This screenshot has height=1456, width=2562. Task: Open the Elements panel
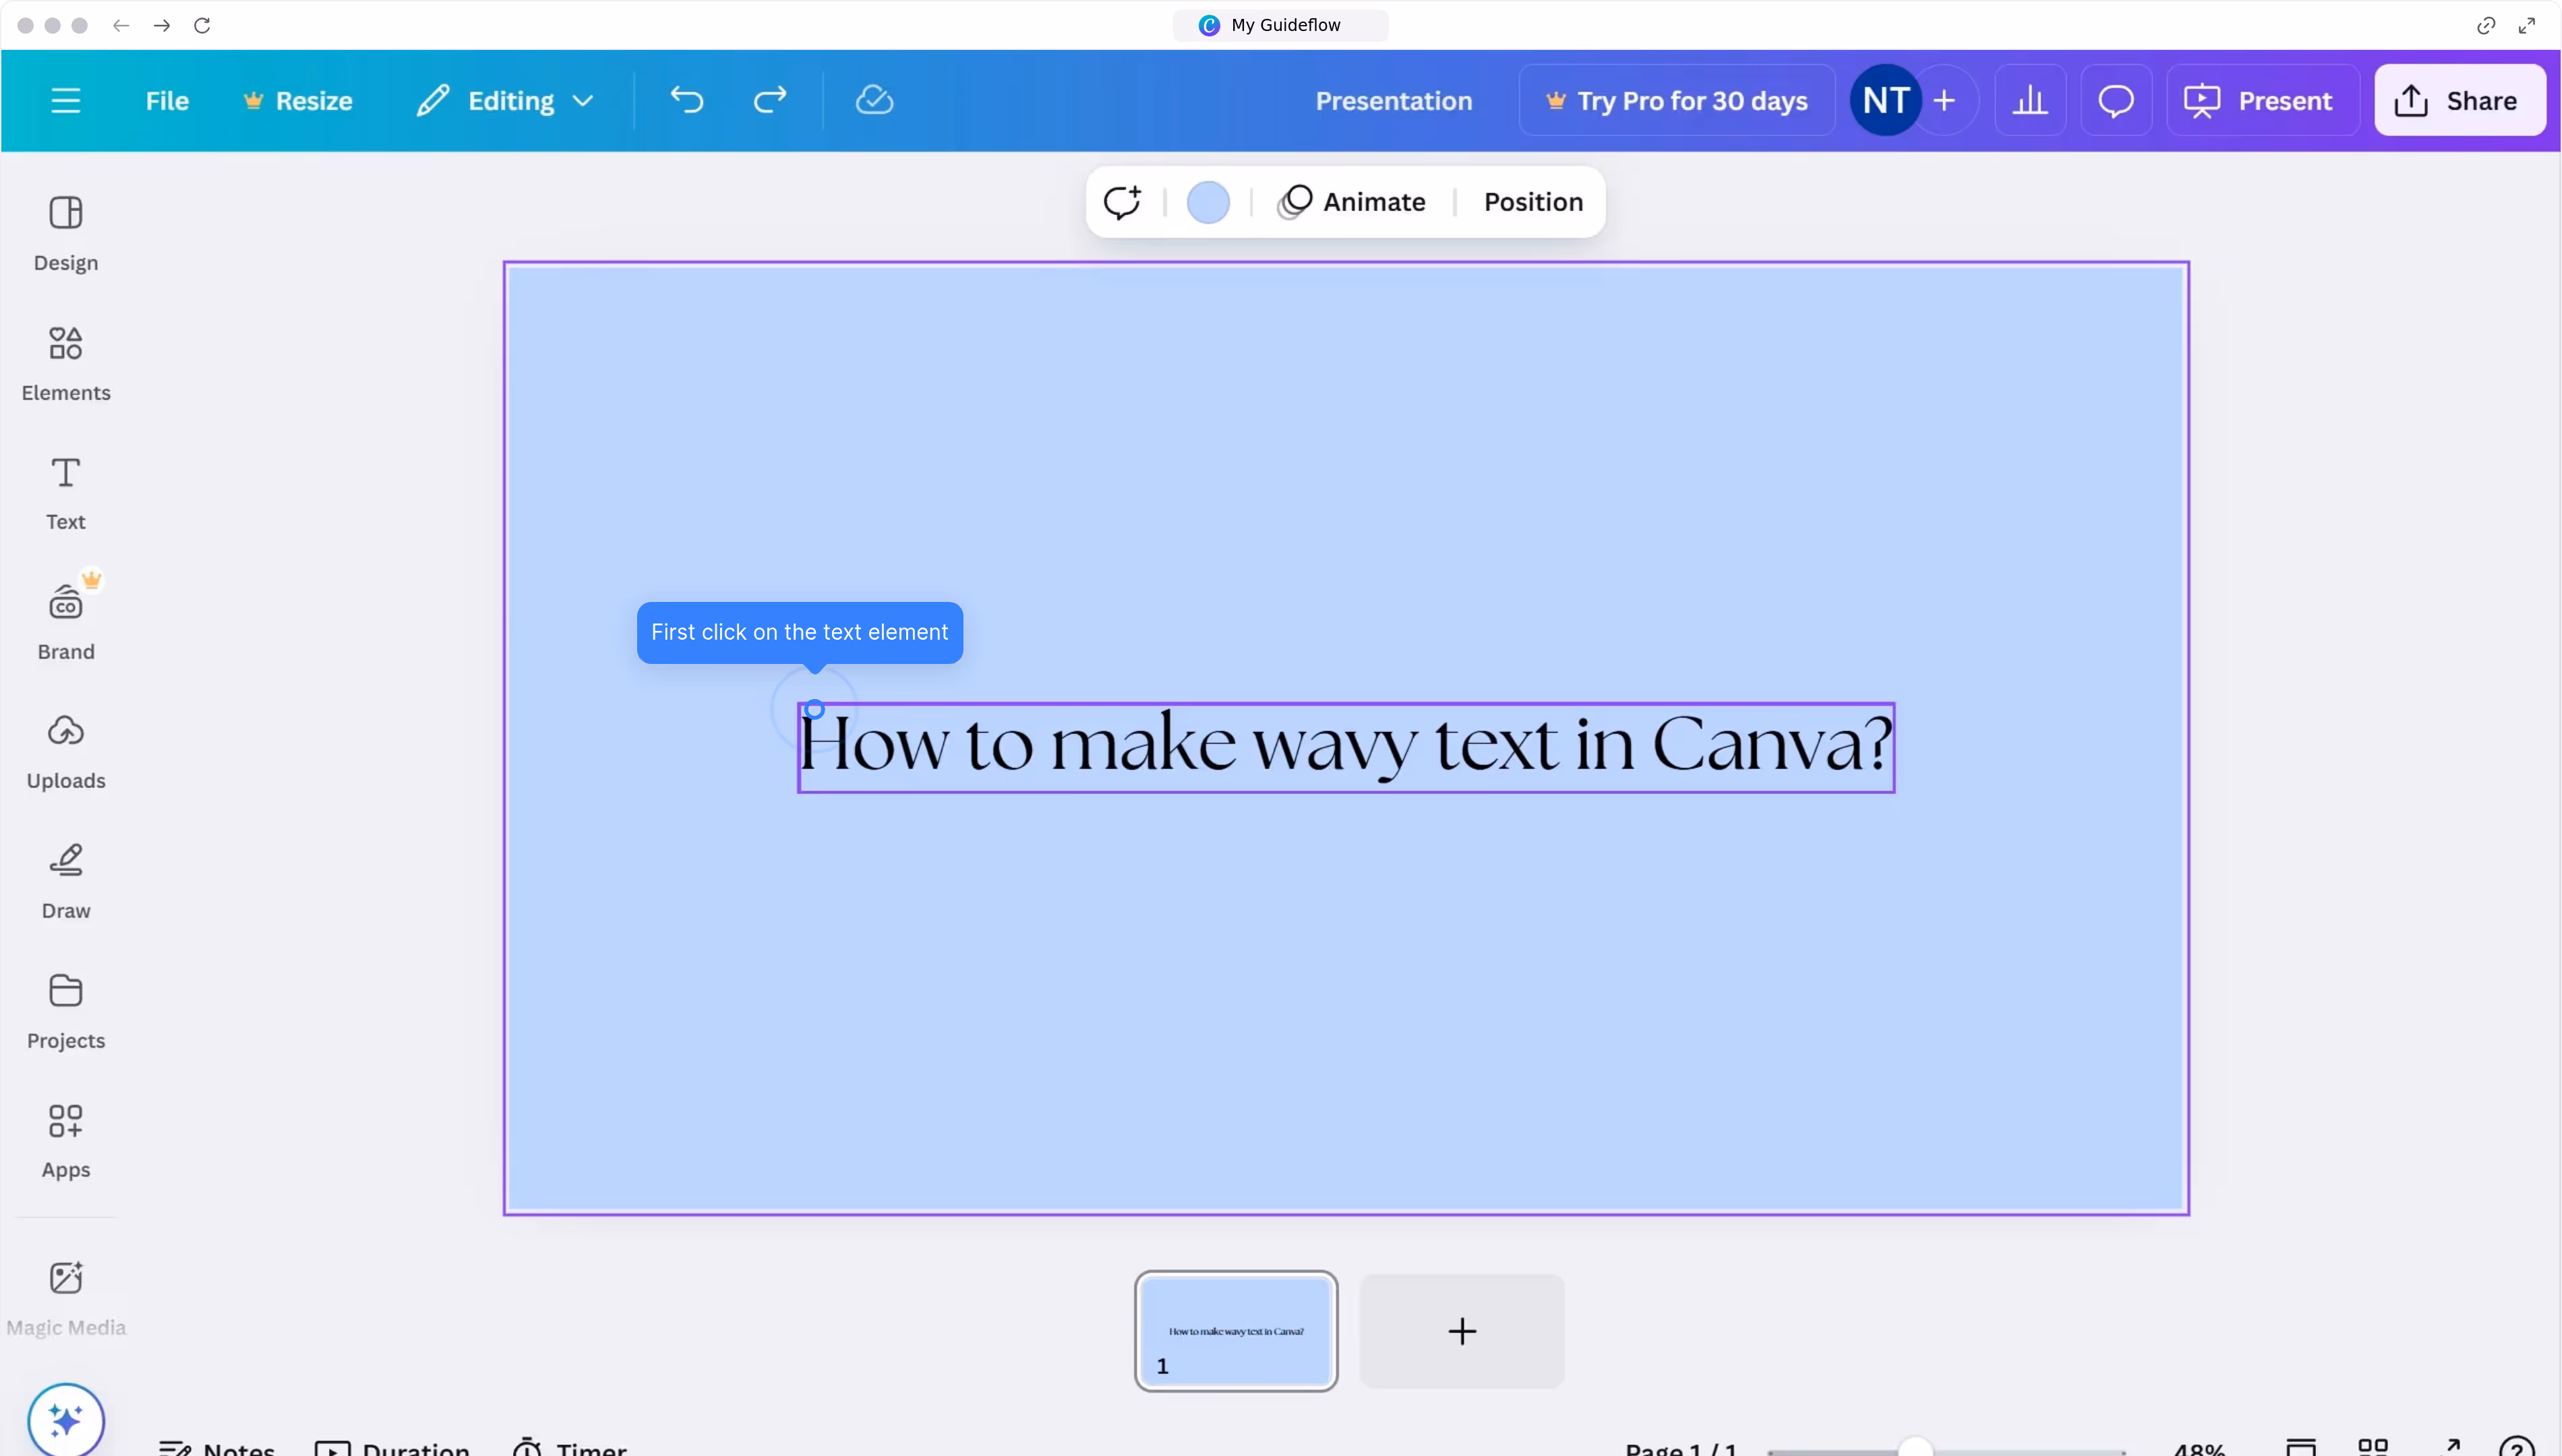click(x=66, y=362)
